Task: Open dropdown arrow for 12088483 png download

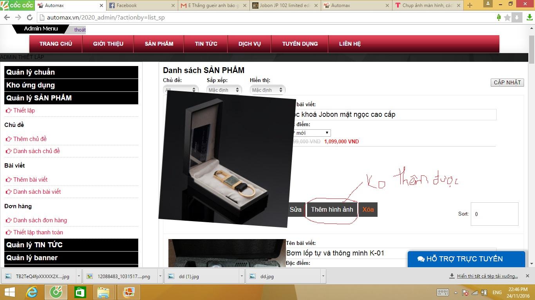Action: pyautogui.click(x=160, y=276)
